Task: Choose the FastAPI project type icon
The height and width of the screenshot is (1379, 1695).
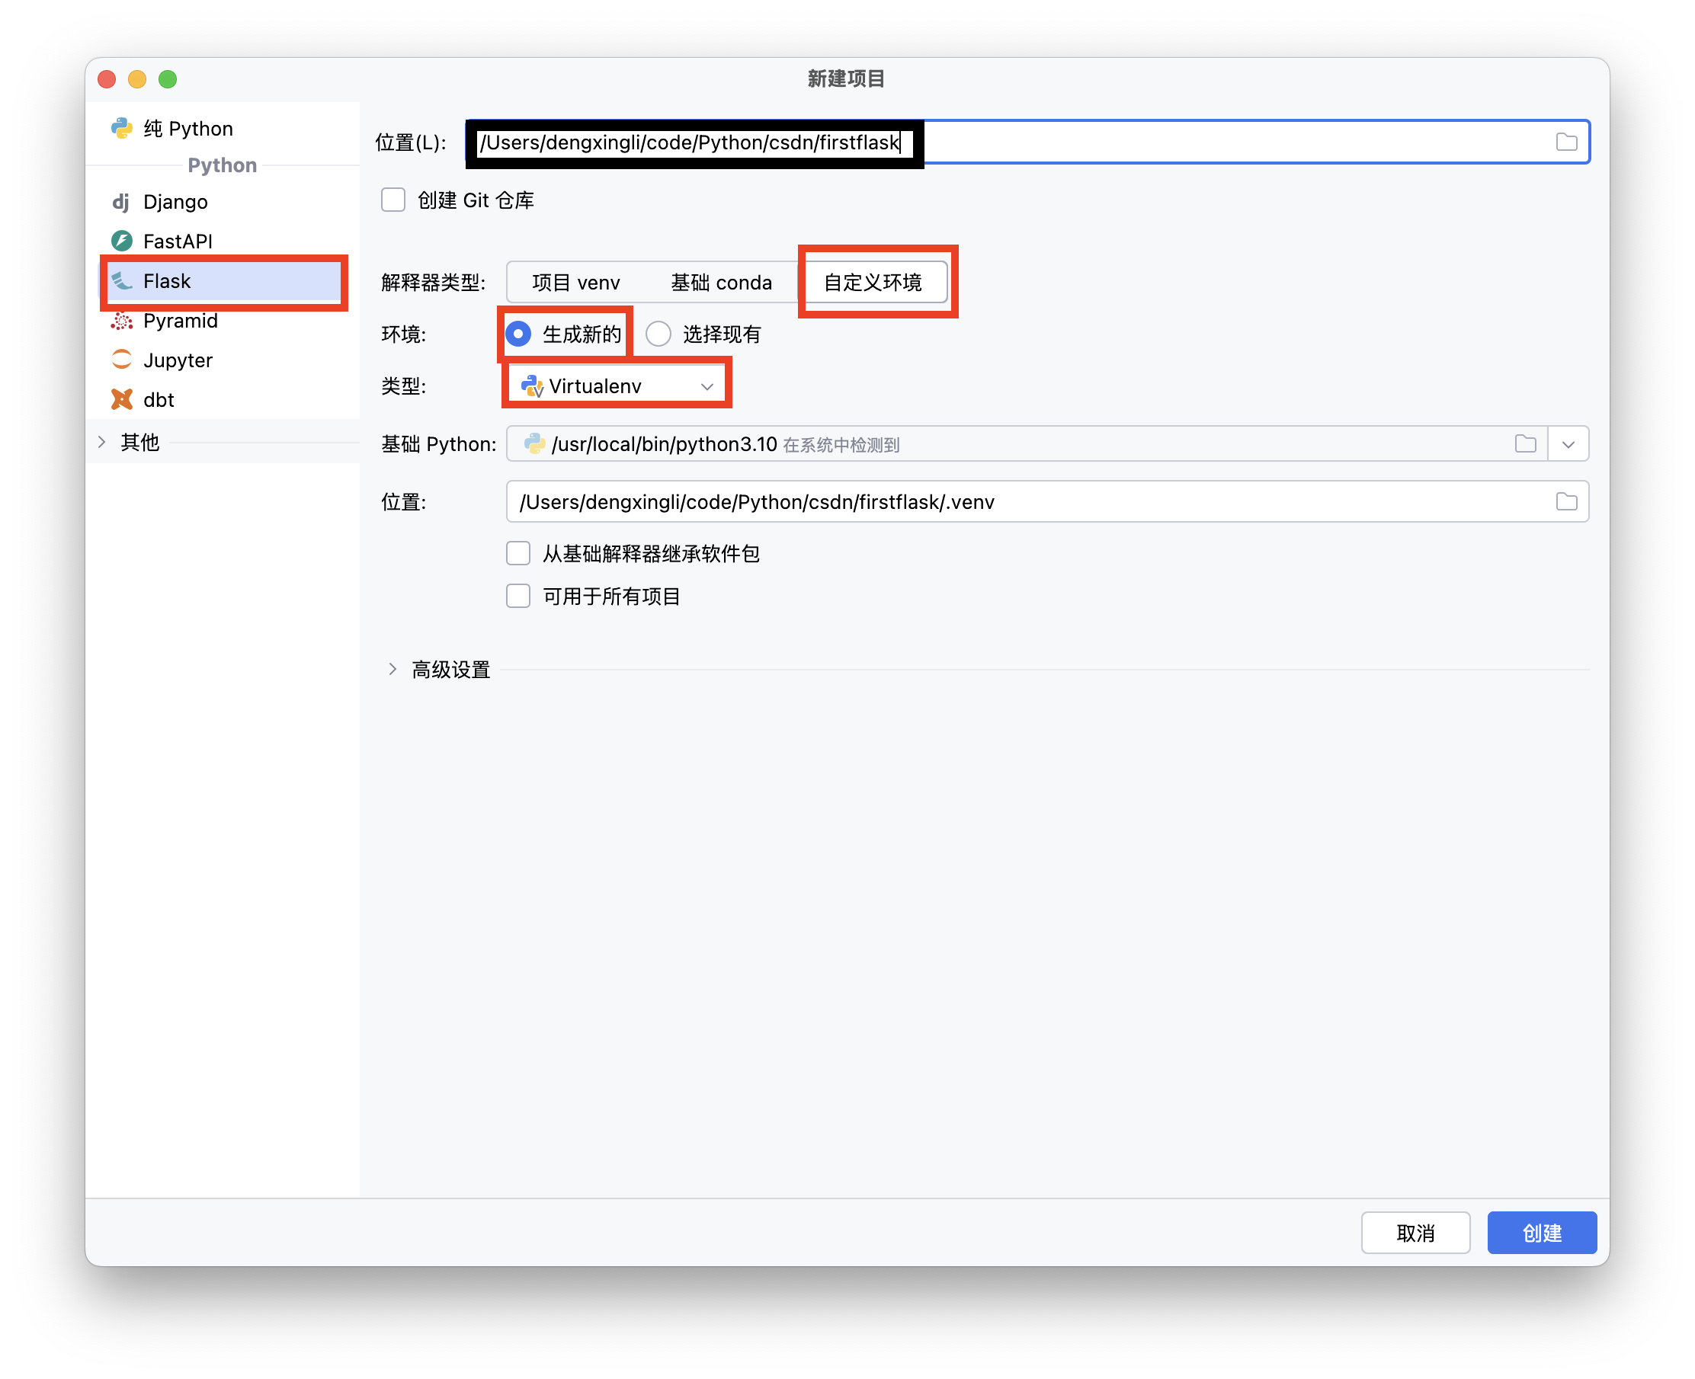Action: tap(122, 241)
